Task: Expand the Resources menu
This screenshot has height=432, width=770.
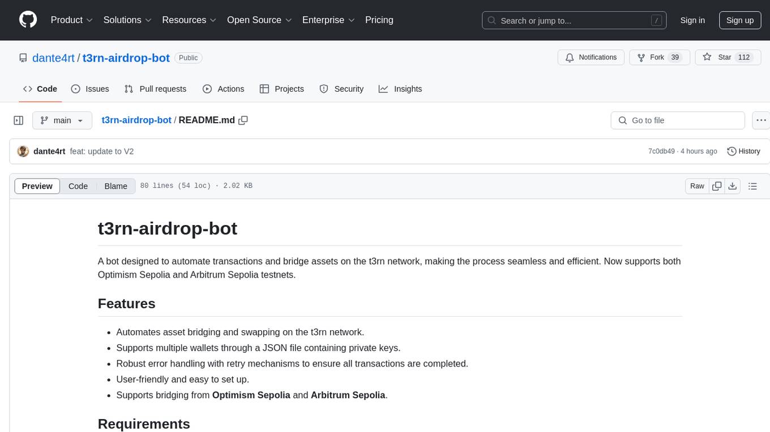Action: click(189, 20)
